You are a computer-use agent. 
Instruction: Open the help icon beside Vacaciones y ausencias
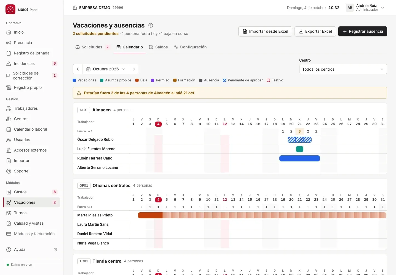coord(151,25)
